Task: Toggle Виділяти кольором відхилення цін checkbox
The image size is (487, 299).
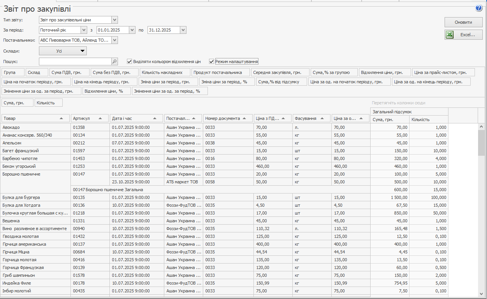Action: [x=130, y=62]
